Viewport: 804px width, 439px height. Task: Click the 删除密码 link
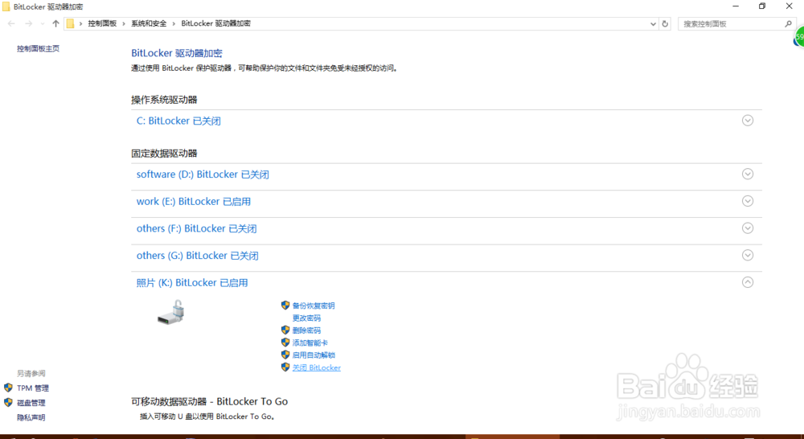[x=306, y=330]
